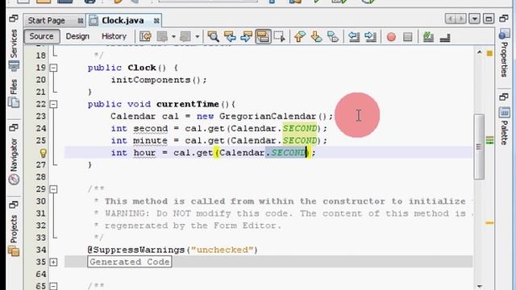Click the Back navigation icon in editor toolbar
516x290 pixels.
[x=163, y=36]
